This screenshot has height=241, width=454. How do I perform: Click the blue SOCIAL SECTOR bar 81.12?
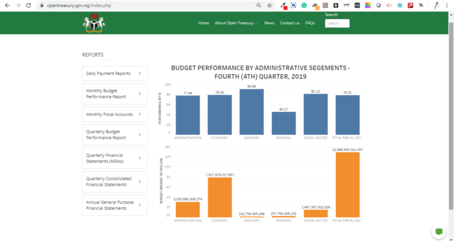[x=316, y=114]
